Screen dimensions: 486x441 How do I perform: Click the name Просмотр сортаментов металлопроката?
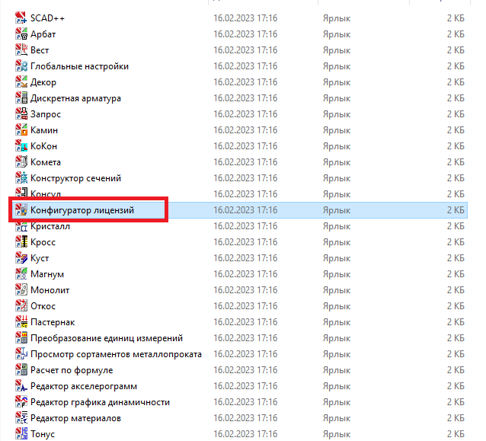point(116,354)
